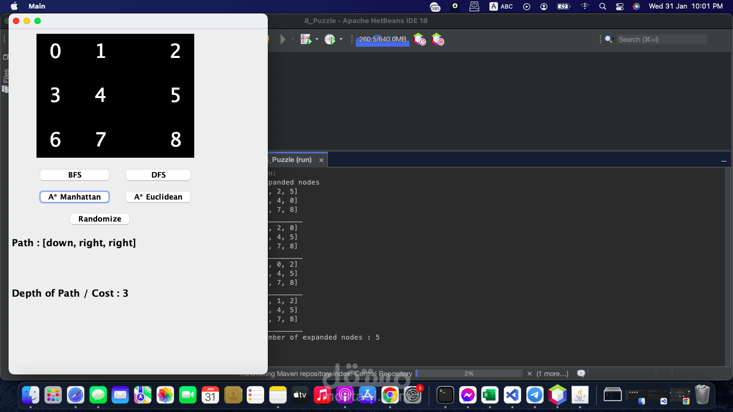Click puzzle tile number 5

(x=175, y=95)
